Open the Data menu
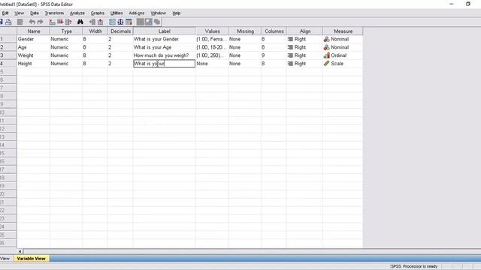Image resolution: width=481 pixels, height=270 pixels. click(x=35, y=13)
